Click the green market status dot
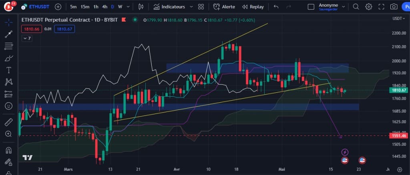This screenshot has height=175, width=410. [135, 20]
